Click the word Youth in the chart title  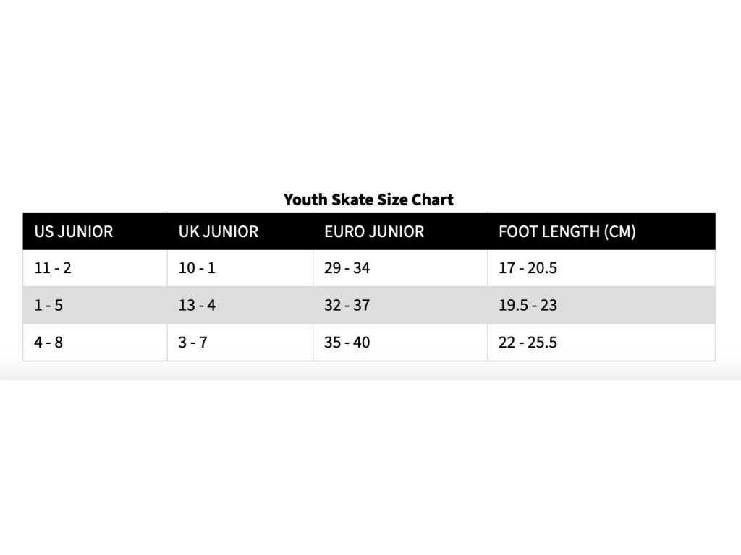(305, 199)
